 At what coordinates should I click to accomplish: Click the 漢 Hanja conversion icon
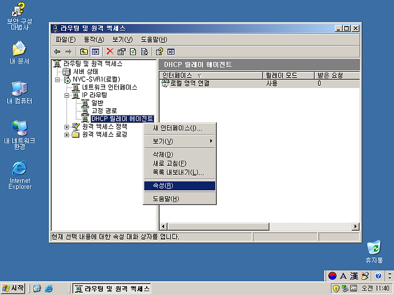pos(354,276)
